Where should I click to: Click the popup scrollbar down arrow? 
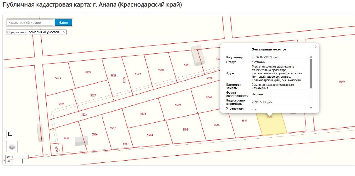click(x=311, y=108)
